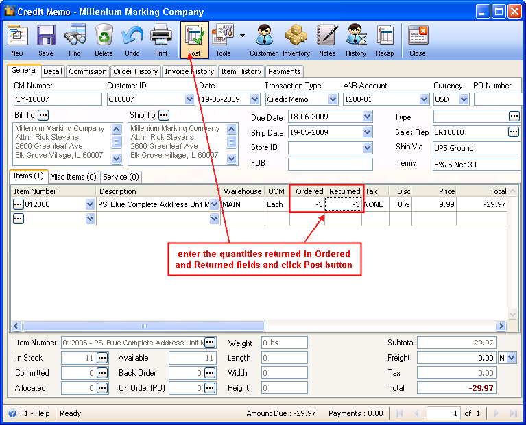The image size is (526, 425).
Task: Expand the A\R Account dropdown
Action: click(x=424, y=99)
